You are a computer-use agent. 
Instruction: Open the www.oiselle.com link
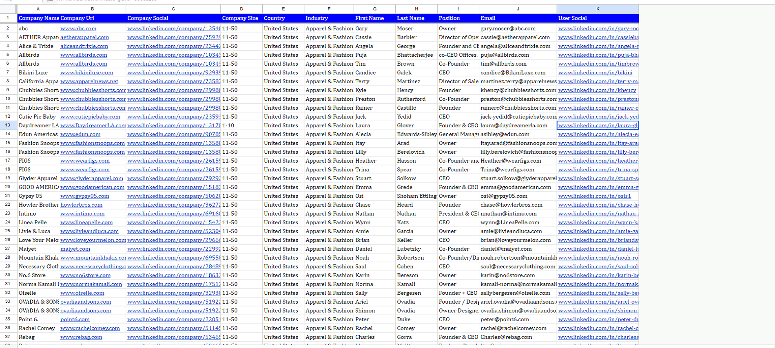82,293
